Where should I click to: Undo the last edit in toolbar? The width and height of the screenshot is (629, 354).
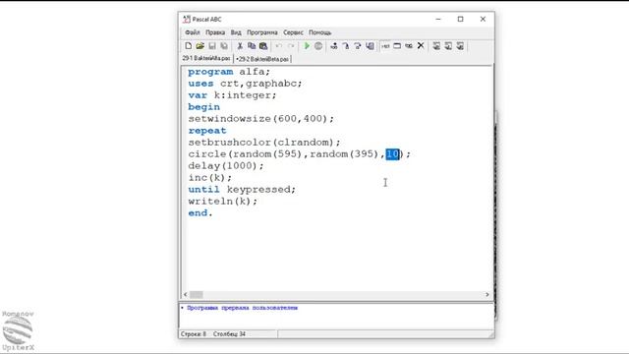pyautogui.click(x=279, y=46)
